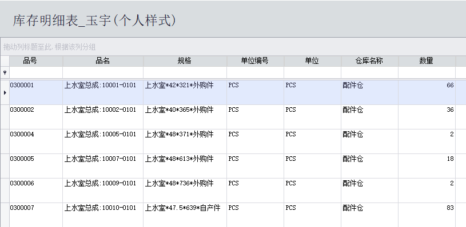Select cell 0300004
This screenshot has height=227, width=466.
(36, 141)
